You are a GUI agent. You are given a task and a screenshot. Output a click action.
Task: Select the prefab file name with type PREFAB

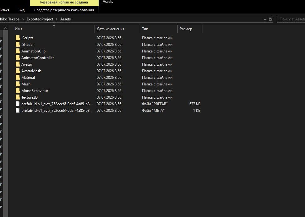pyautogui.click(x=57, y=104)
